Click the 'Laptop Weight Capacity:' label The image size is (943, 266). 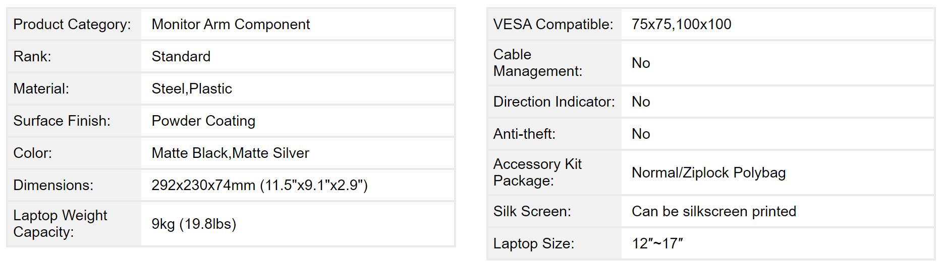[x=60, y=224]
